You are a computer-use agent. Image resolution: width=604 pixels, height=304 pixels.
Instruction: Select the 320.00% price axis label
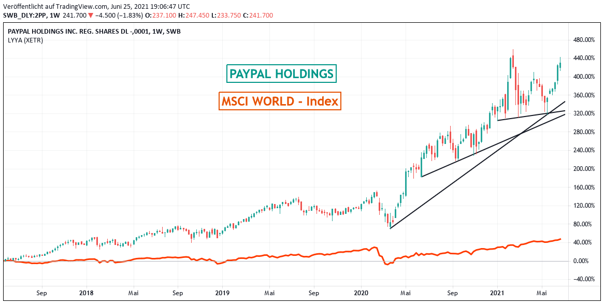[584, 113]
